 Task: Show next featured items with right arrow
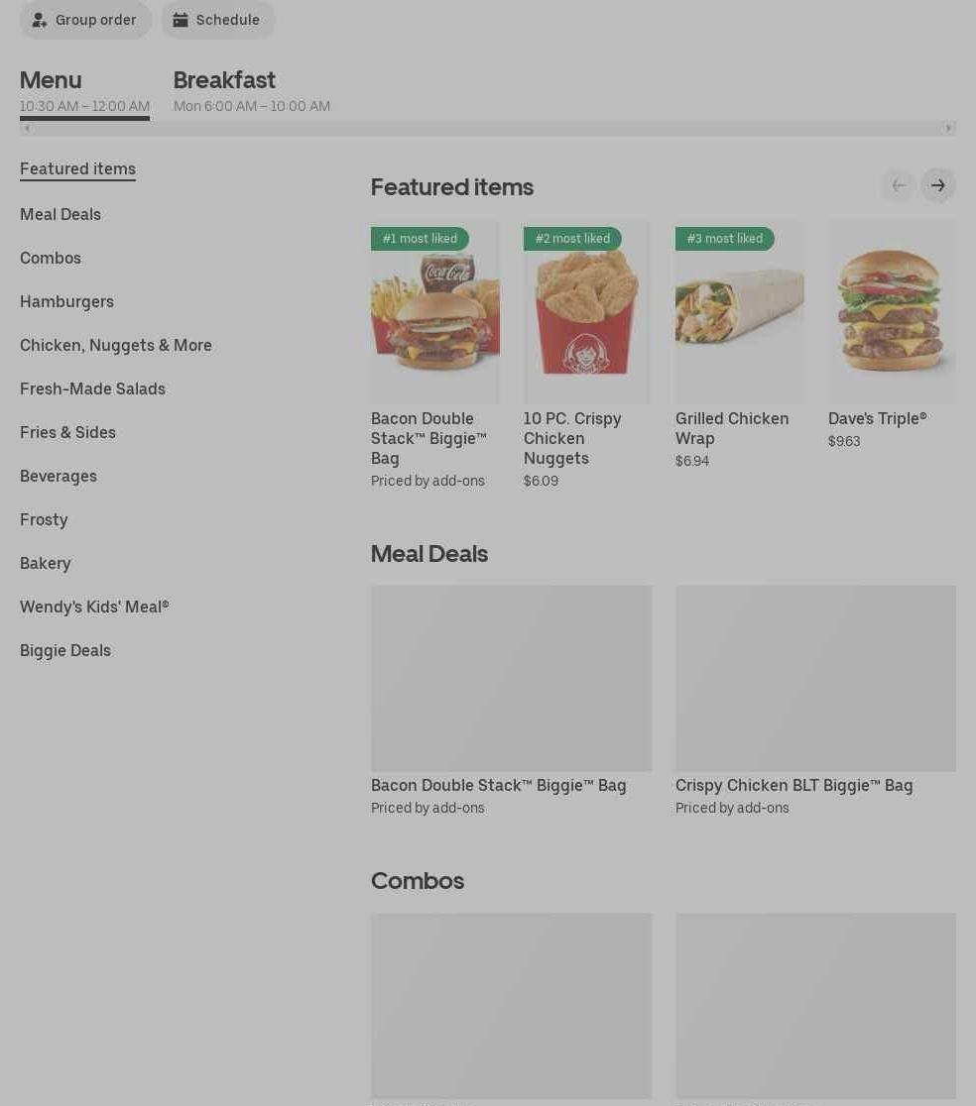tap(938, 185)
